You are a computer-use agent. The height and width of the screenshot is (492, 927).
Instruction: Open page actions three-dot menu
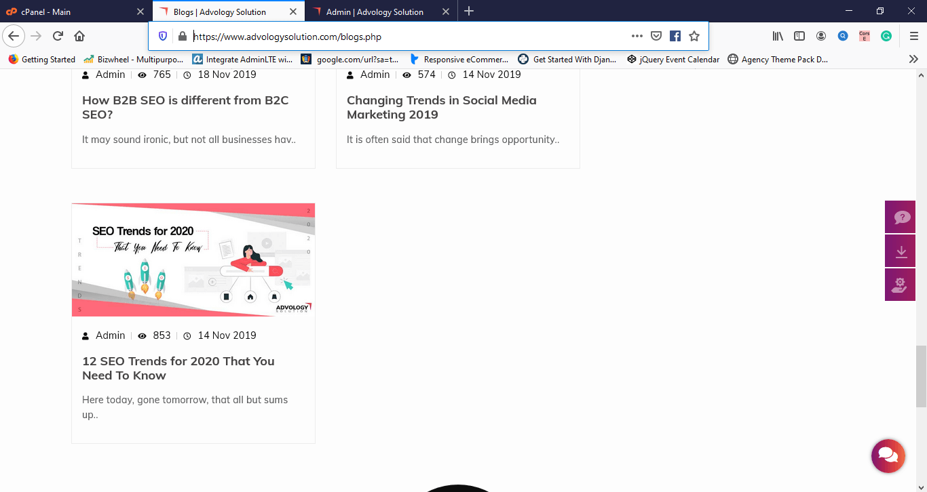tap(637, 36)
